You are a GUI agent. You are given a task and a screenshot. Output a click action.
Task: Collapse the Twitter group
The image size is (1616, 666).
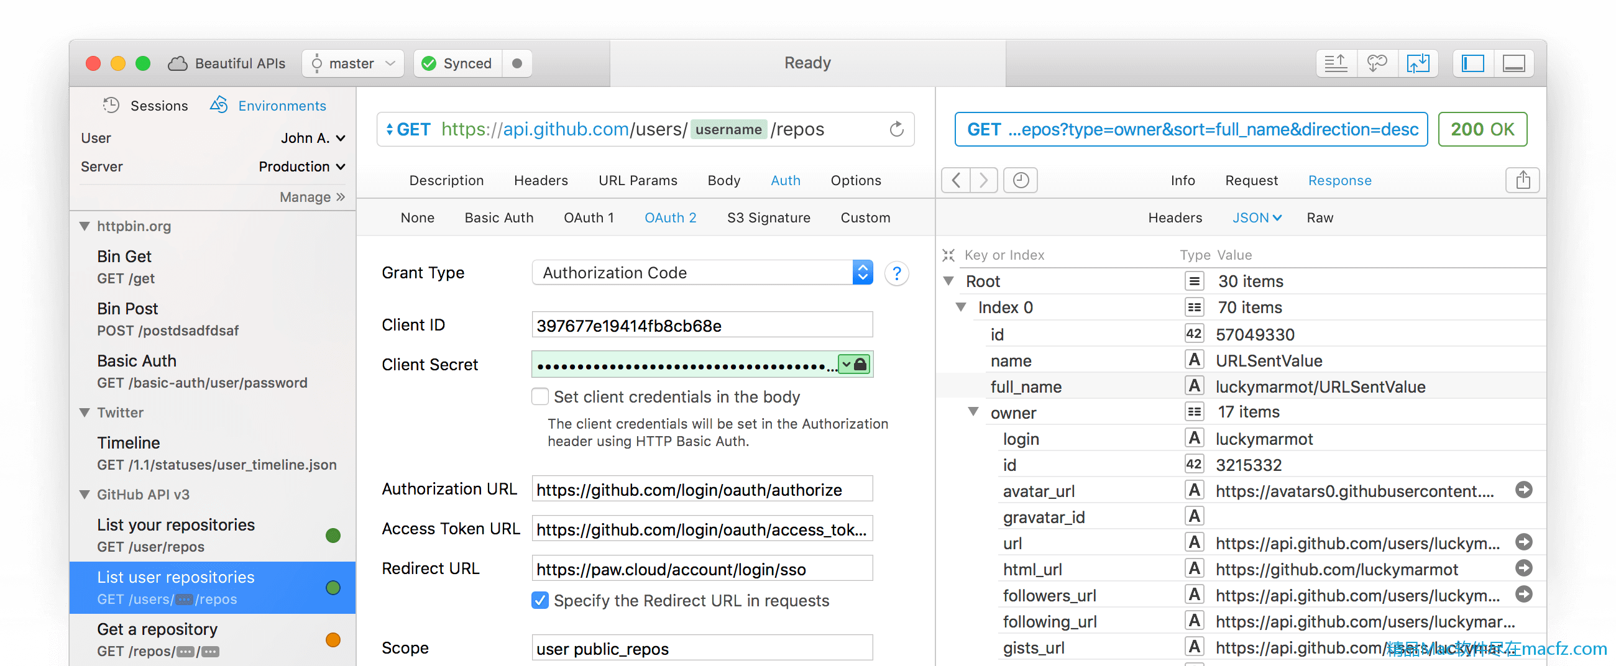point(85,413)
